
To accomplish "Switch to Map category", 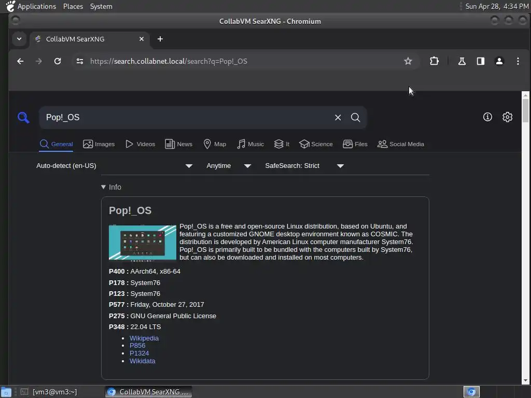I will click(215, 144).
